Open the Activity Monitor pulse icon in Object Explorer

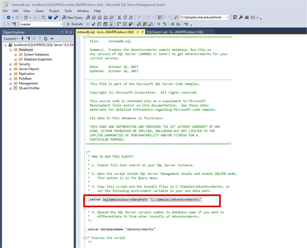point(52,39)
